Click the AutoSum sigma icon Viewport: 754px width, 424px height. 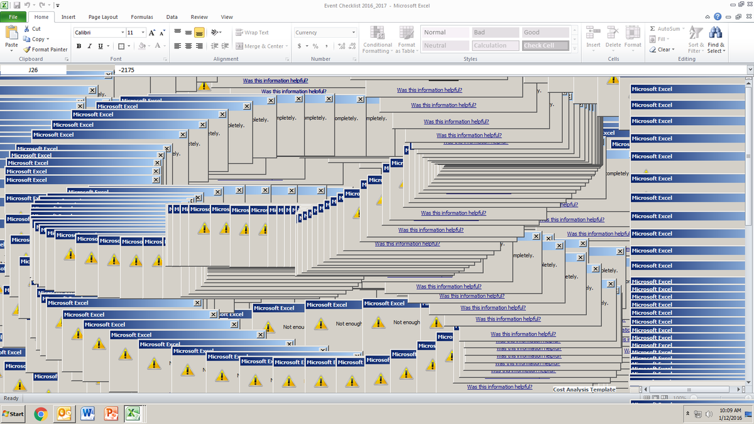(x=653, y=29)
